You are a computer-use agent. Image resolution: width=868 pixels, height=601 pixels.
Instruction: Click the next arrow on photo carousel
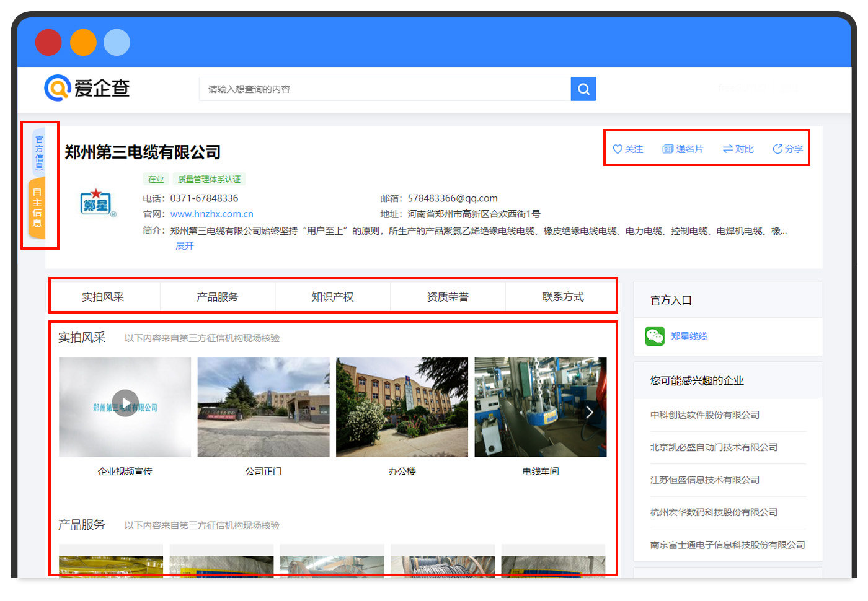pos(590,412)
